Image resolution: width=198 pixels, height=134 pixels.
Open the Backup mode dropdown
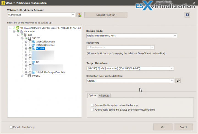(x=175, y=36)
